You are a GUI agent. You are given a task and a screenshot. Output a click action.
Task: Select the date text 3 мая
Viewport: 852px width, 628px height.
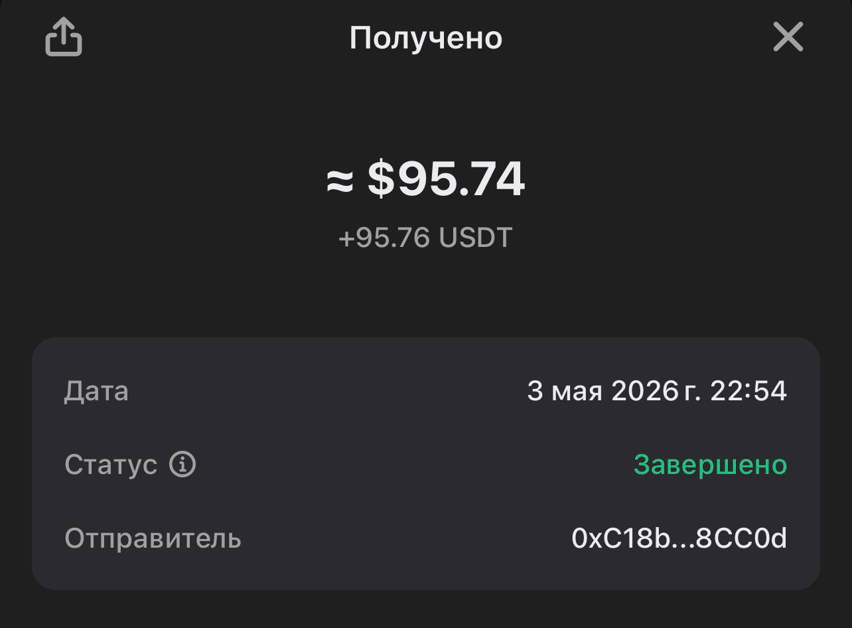pos(565,391)
